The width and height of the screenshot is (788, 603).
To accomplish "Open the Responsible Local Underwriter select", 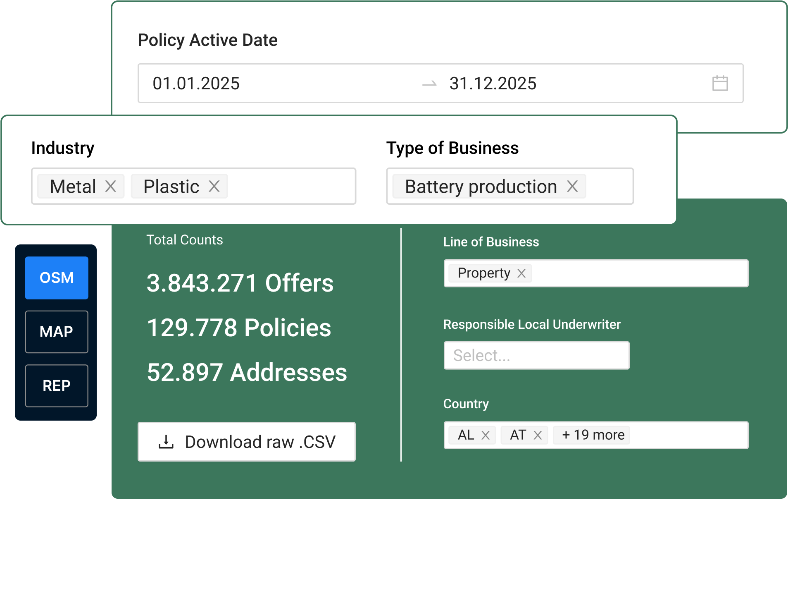I will 536,355.
